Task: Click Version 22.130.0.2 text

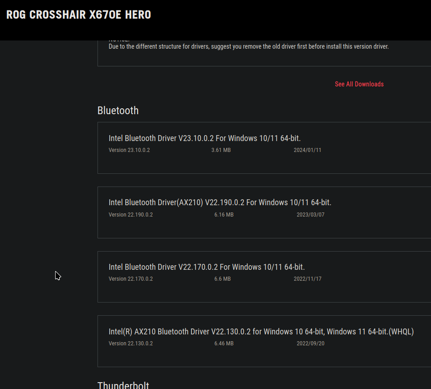Action: 131,344
